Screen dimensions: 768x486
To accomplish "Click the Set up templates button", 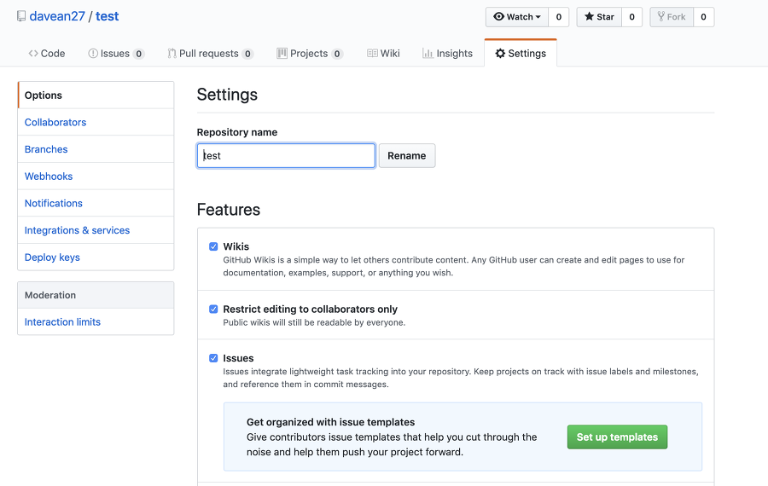I will (617, 437).
